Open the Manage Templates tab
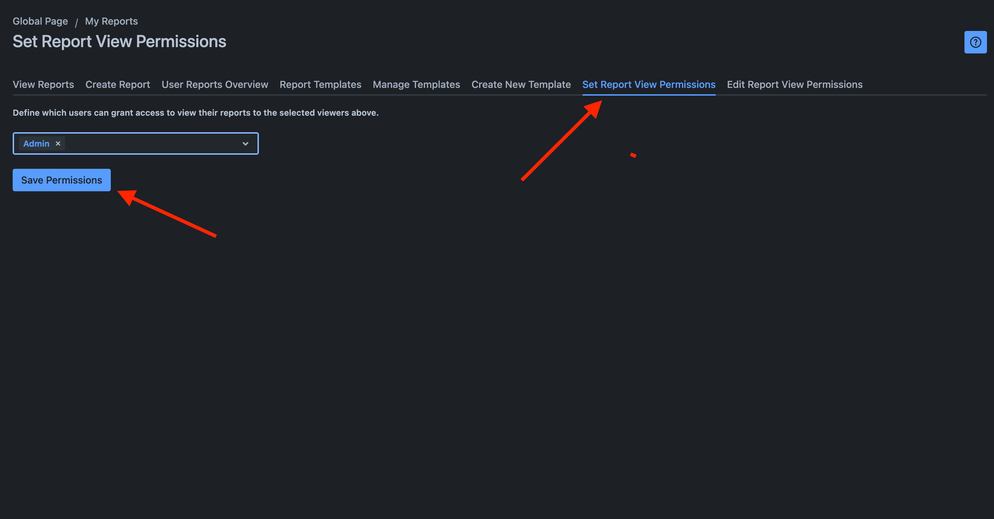 coord(416,84)
